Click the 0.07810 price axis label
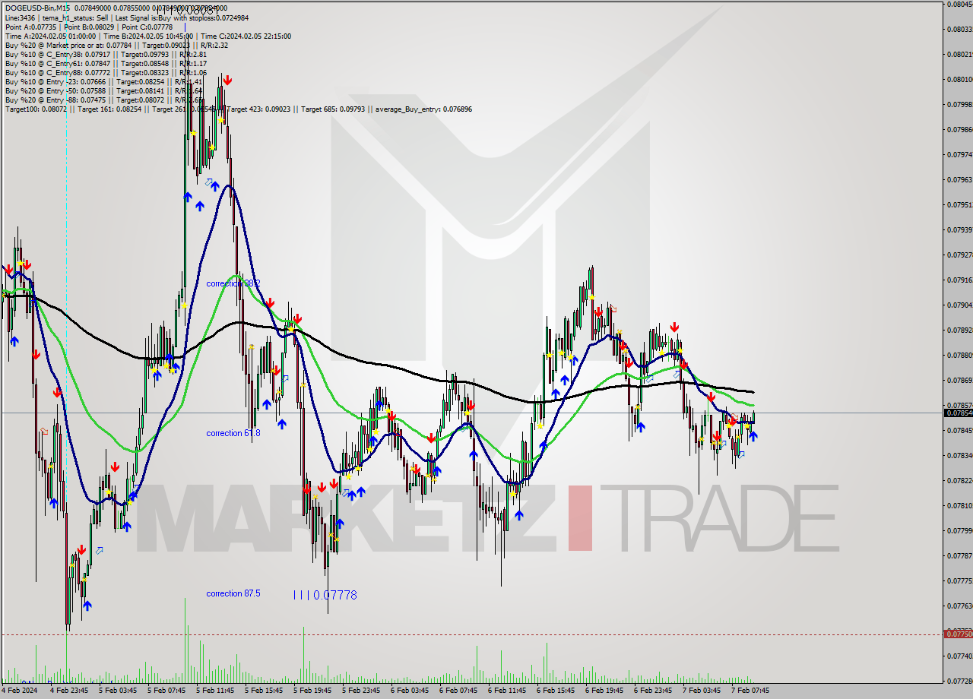Screen dimensions: 973x699 click(959, 505)
